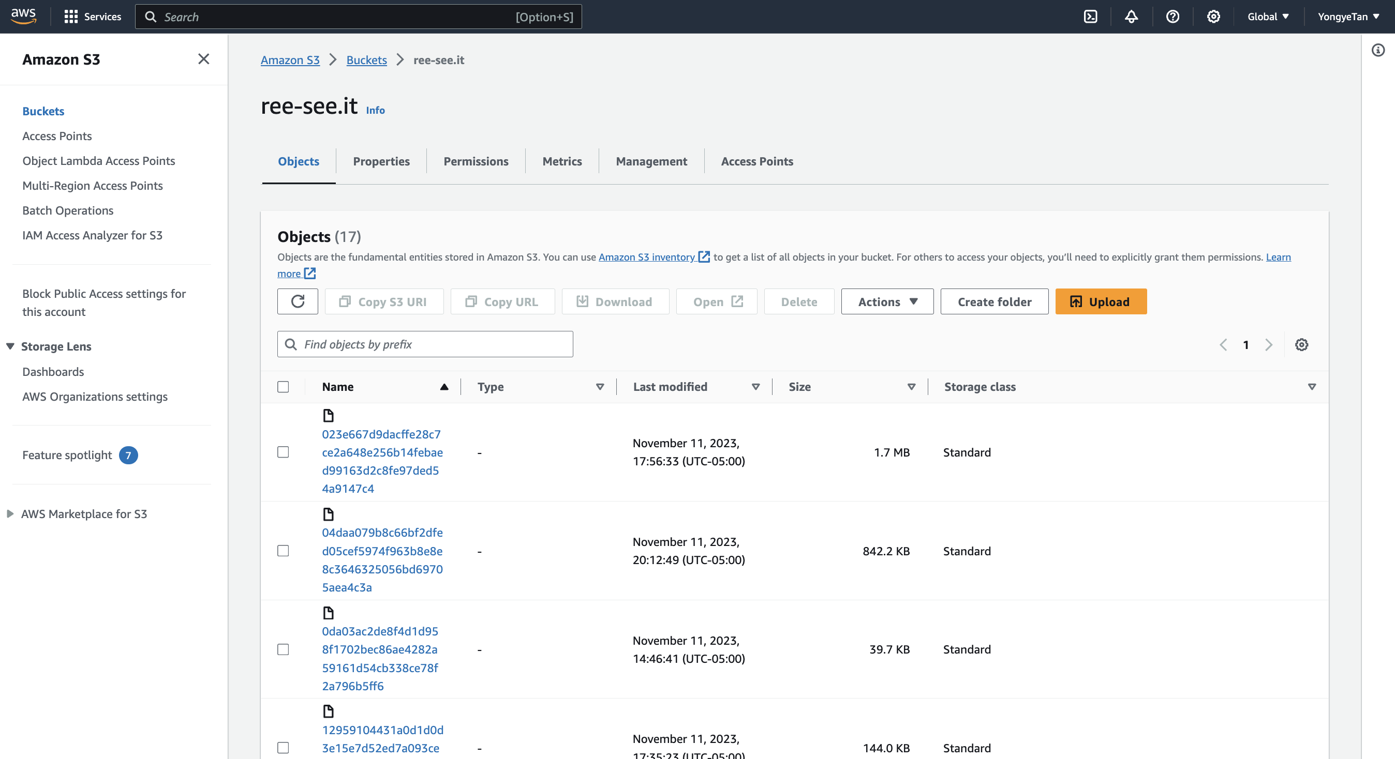The image size is (1395, 759).
Task: Open console settings gear in top bar
Action: coord(1213,17)
